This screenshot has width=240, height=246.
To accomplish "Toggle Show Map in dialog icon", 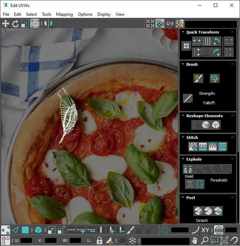I will coord(160,23).
